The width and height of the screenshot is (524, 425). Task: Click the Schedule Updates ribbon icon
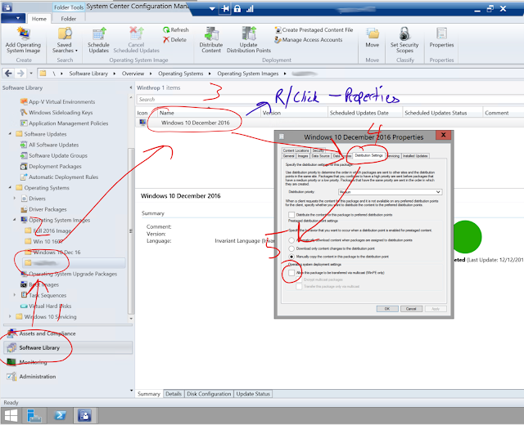click(x=99, y=34)
